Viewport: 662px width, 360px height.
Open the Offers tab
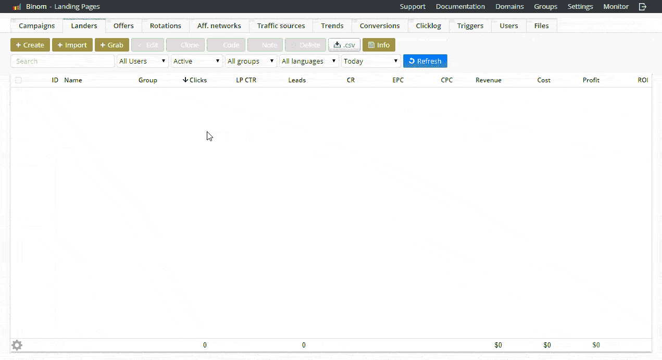(x=123, y=26)
